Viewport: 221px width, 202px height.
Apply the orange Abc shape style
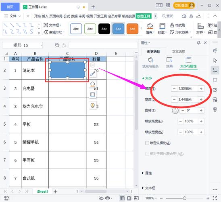(132, 29)
